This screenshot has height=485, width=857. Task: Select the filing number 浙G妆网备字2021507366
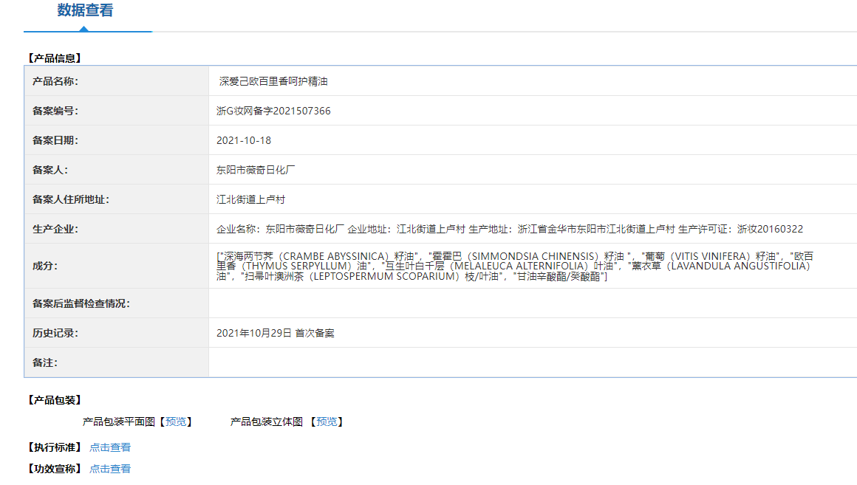coord(273,111)
